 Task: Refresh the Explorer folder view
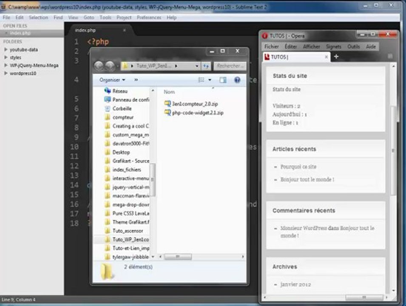(x=206, y=66)
